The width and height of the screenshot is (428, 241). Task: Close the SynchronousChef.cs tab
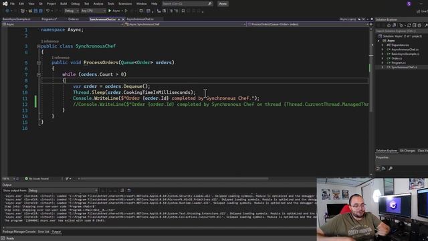[123, 19]
